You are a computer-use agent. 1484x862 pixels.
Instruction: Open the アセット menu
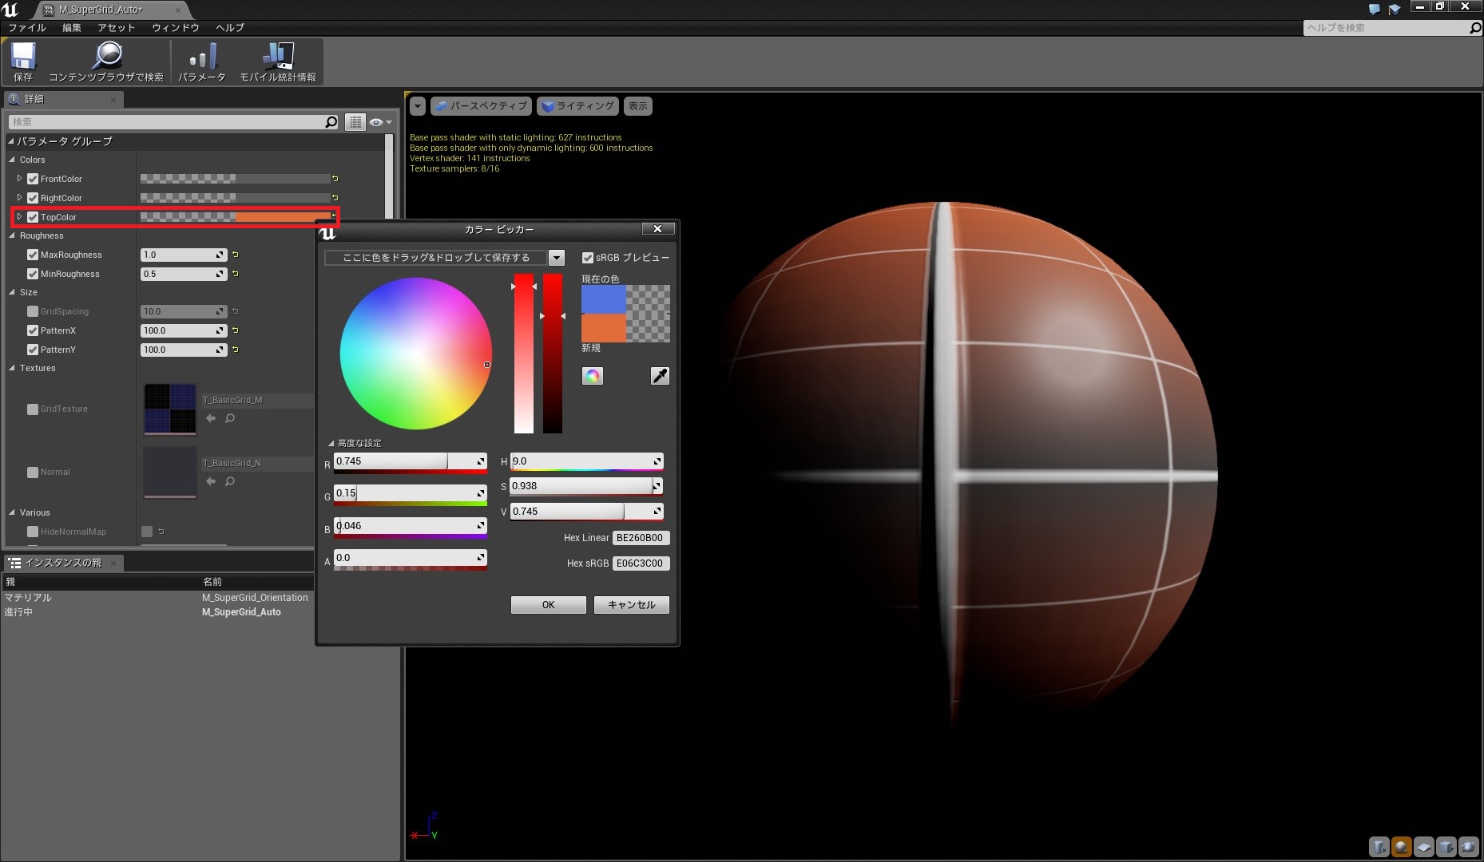[x=117, y=27]
